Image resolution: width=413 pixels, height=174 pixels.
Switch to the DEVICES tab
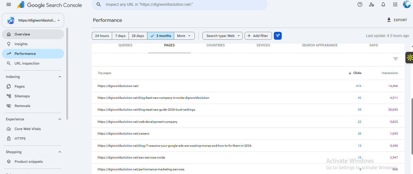pyautogui.click(x=263, y=45)
